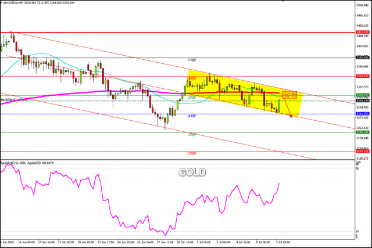Select the green 3320 price tag
Image resolution: width=372 pixels, height=248 pixels.
point(363,95)
